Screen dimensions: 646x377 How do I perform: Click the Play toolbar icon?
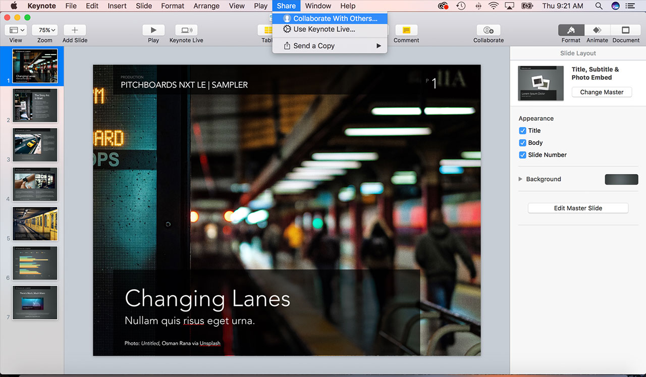coord(153,30)
